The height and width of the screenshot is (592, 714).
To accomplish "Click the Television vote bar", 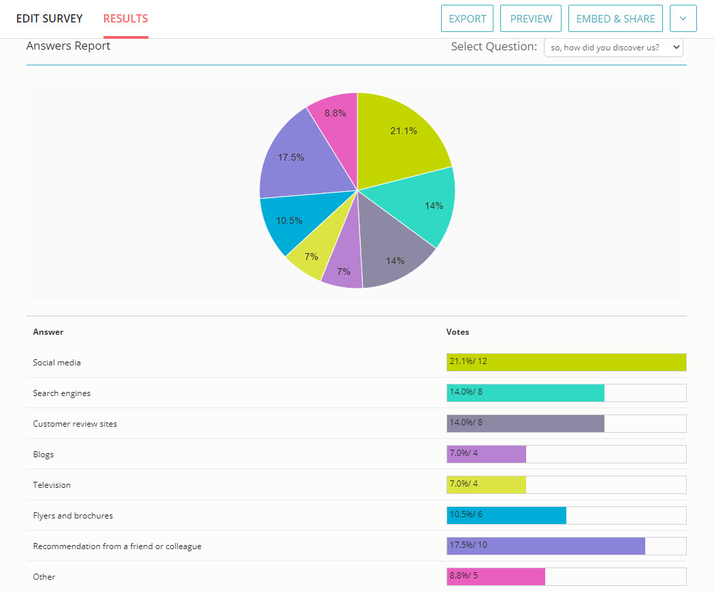I will [x=485, y=484].
